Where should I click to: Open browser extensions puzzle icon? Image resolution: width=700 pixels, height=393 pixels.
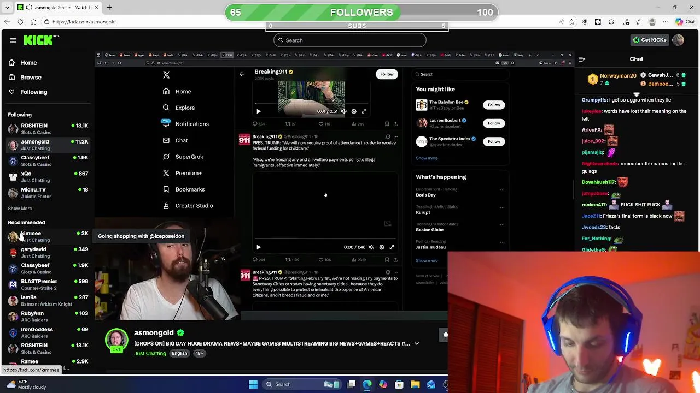point(611,22)
